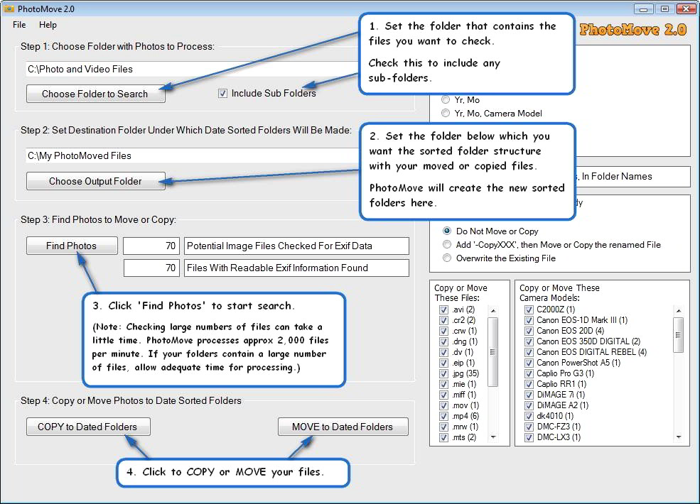Uncheck Caplio Pro G3 (1) model
The width and height of the screenshot is (700, 504).
click(x=529, y=374)
